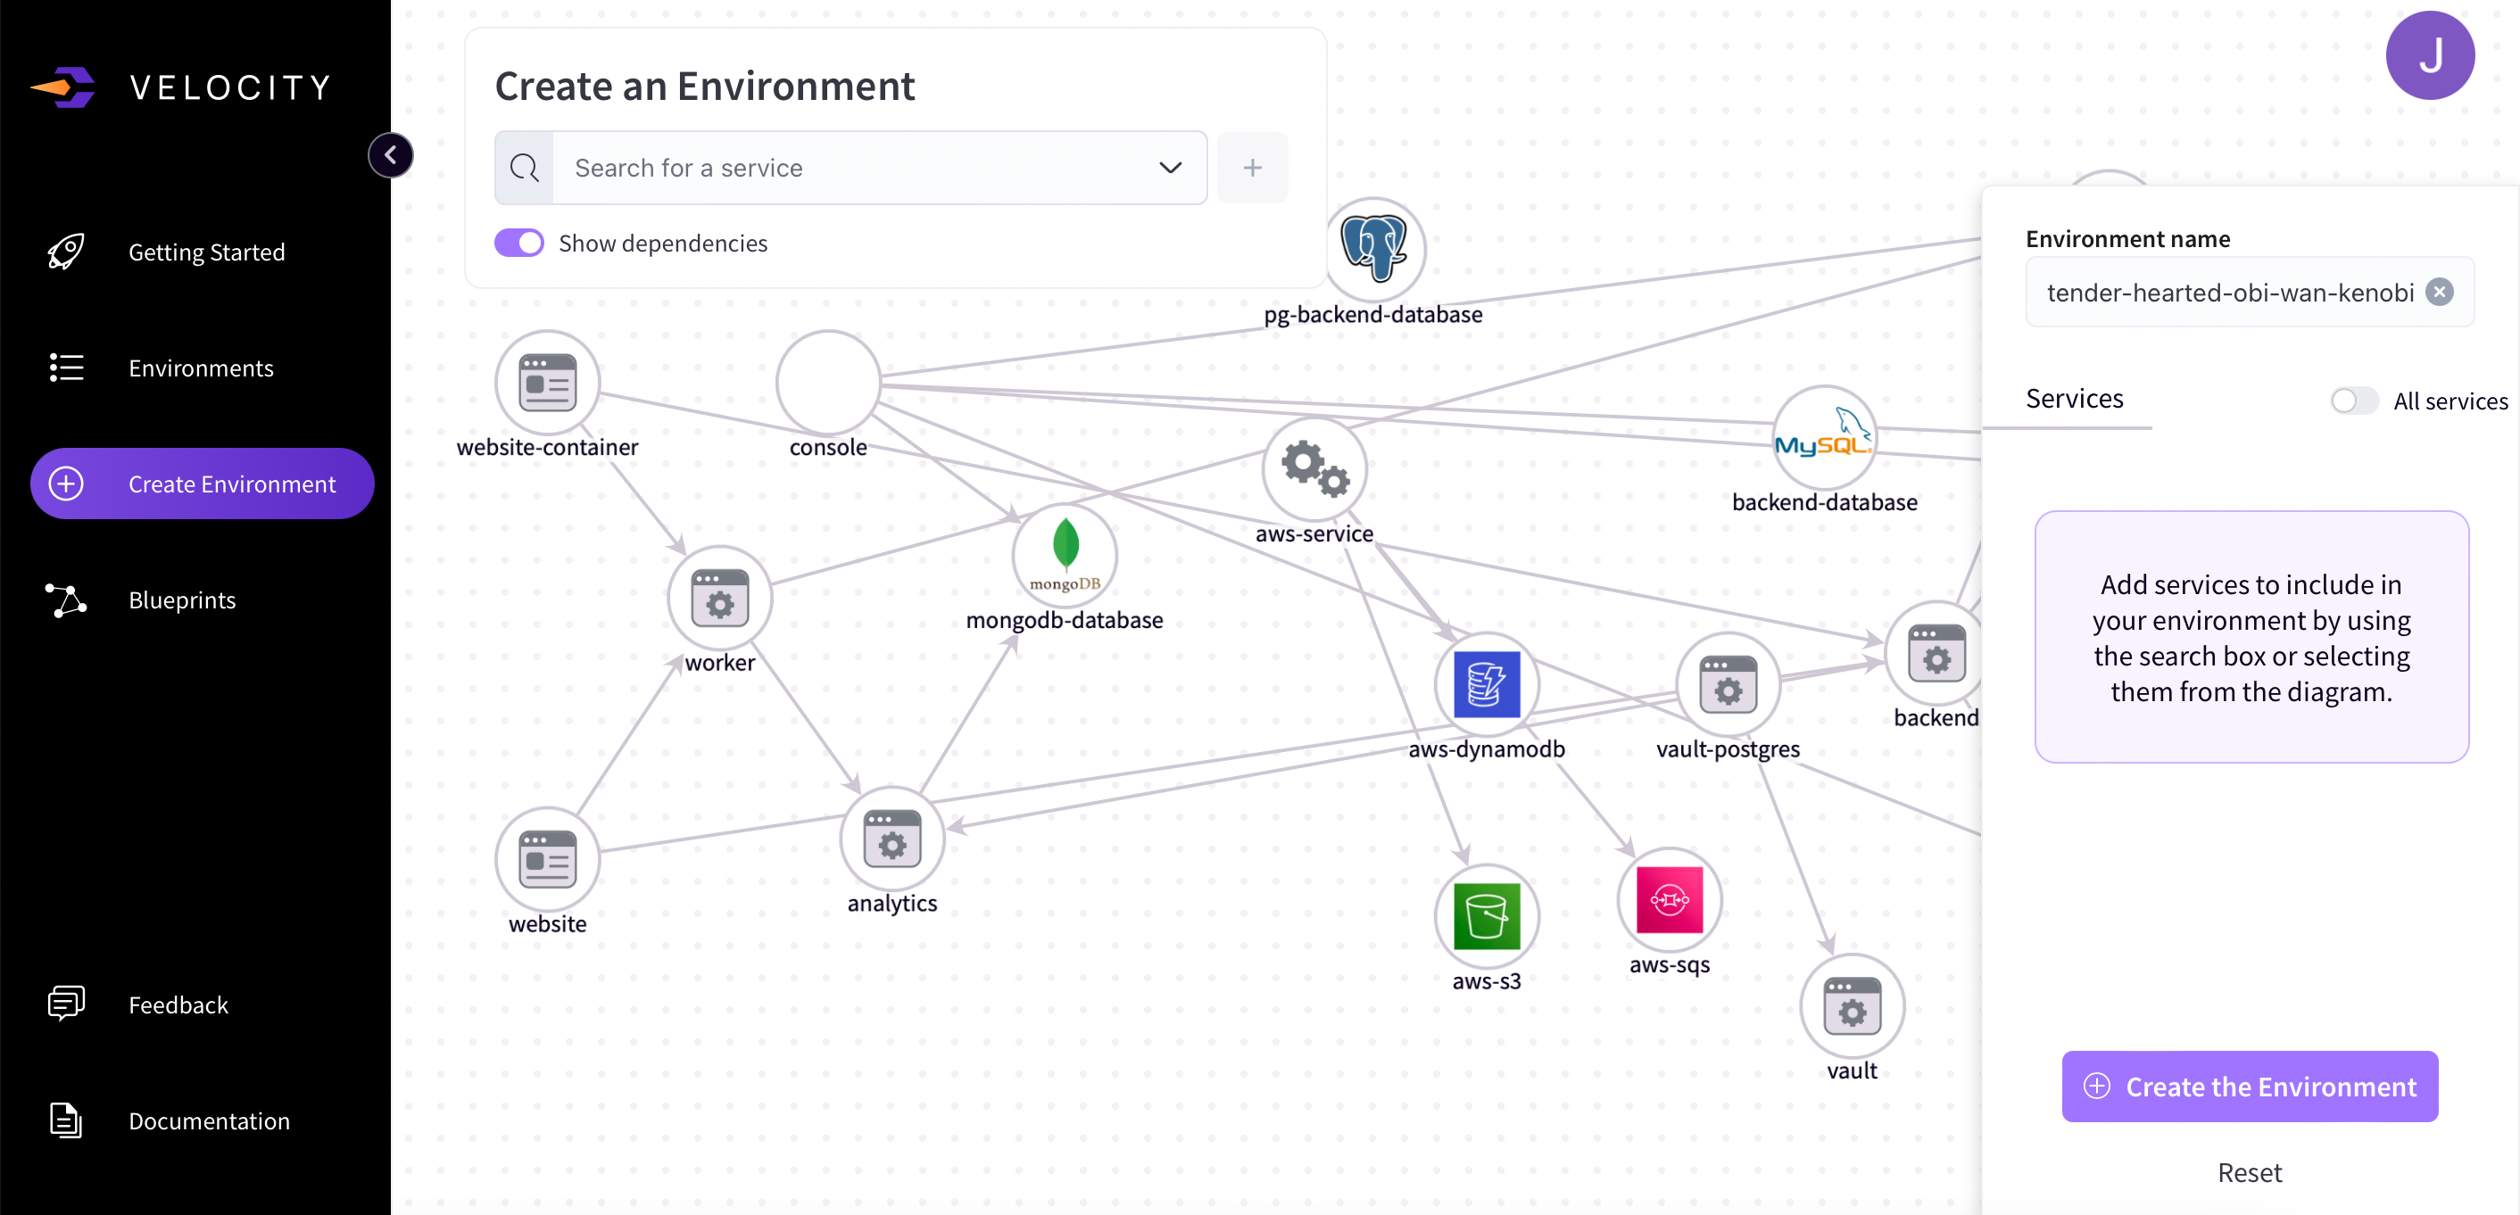This screenshot has width=2520, height=1215.
Task: Click the 'backend-database' label text
Action: [1825, 502]
